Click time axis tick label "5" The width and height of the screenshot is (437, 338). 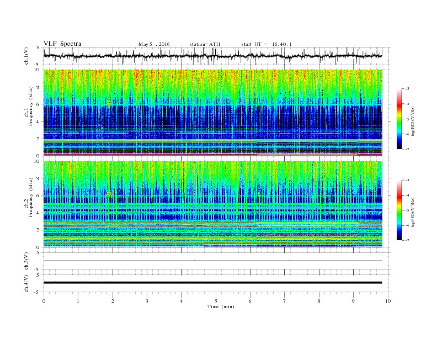(x=216, y=301)
